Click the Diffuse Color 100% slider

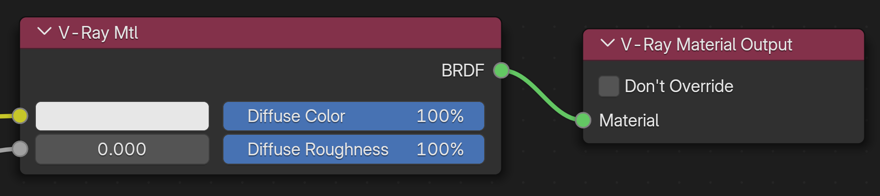coord(354,116)
